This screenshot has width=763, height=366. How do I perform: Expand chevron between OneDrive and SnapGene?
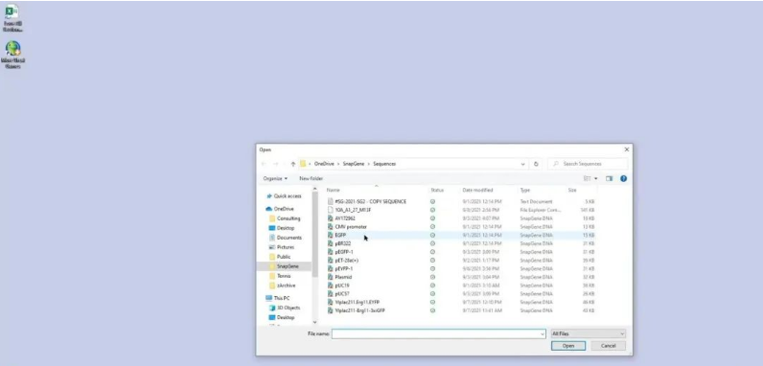tap(338, 164)
